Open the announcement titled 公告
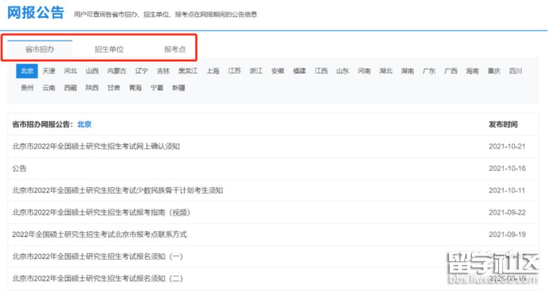The height and width of the screenshot is (292, 548). pos(19,168)
